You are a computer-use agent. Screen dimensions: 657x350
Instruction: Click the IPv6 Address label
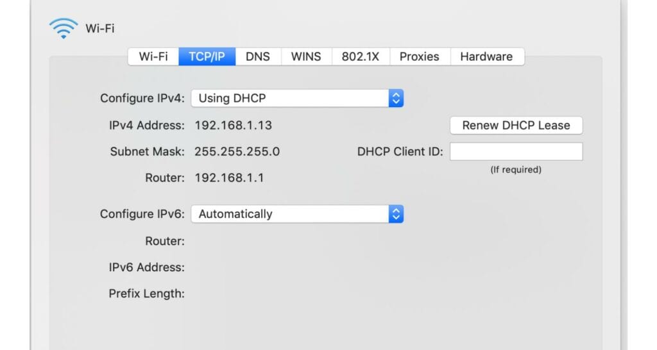coord(146,267)
